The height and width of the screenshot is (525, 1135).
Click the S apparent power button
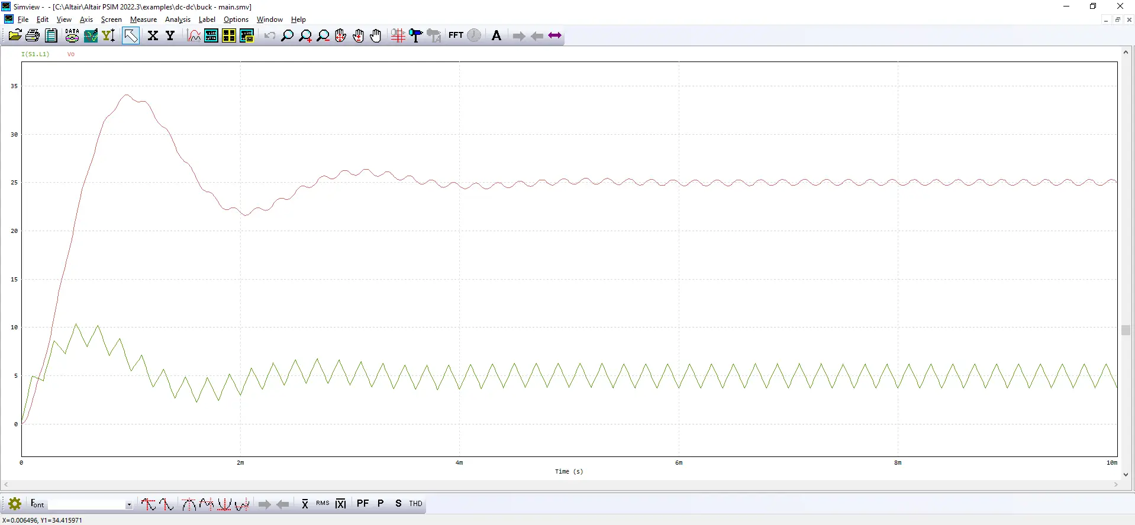[398, 504]
